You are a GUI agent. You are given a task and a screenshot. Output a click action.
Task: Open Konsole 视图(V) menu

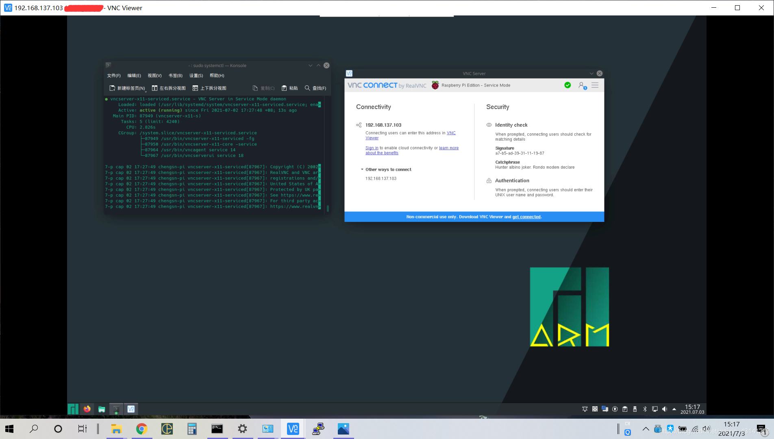(154, 76)
